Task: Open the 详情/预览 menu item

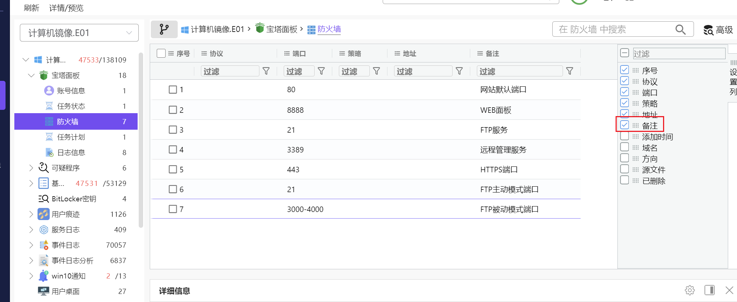Action: coord(66,8)
